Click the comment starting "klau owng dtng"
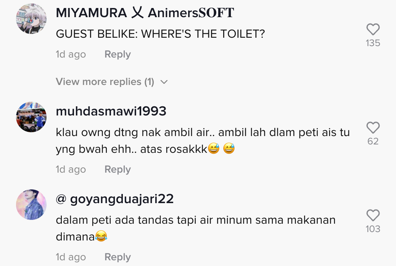396x266 pixels. point(203,141)
